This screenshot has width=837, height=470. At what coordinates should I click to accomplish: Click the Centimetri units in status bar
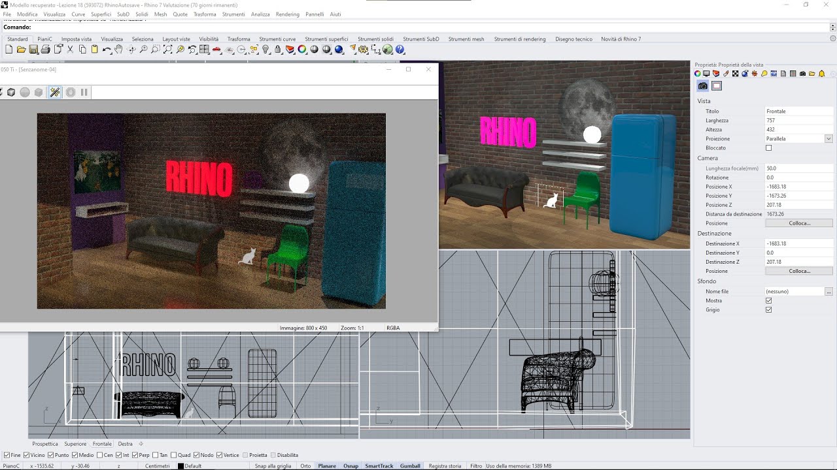click(x=158, y=466)
